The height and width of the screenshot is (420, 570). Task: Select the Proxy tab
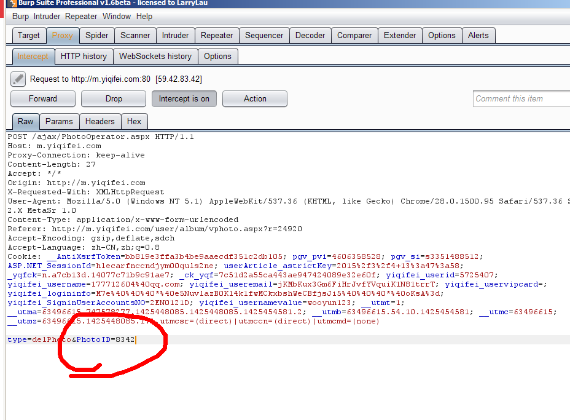point(63,35)
